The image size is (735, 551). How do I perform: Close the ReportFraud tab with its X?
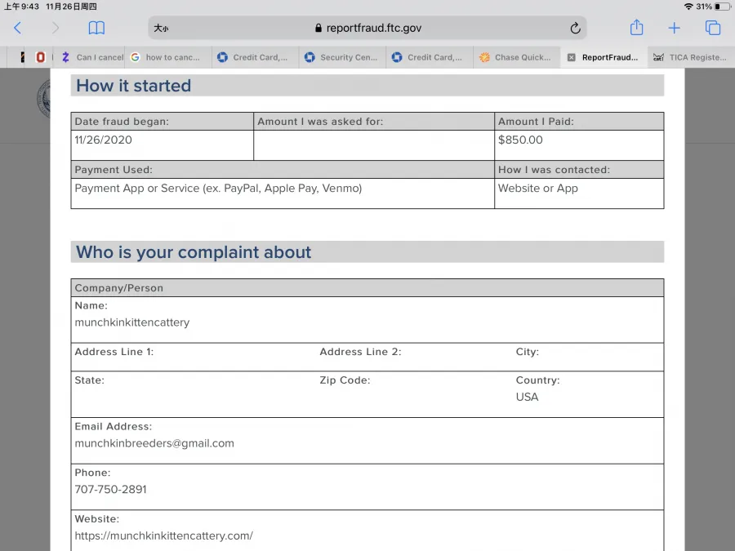571,57
